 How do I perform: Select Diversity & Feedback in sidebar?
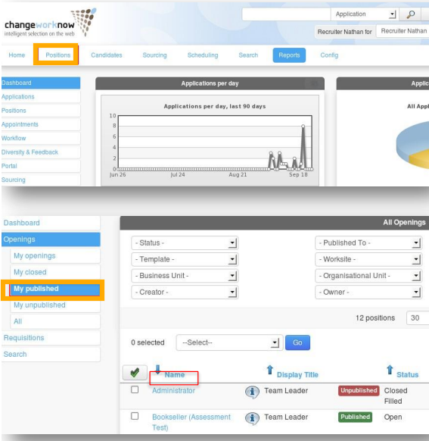(41, 152)
